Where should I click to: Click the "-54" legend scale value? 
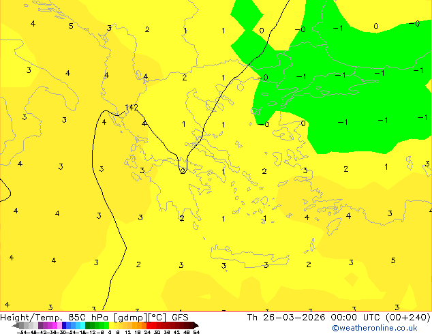pos(23,333)
